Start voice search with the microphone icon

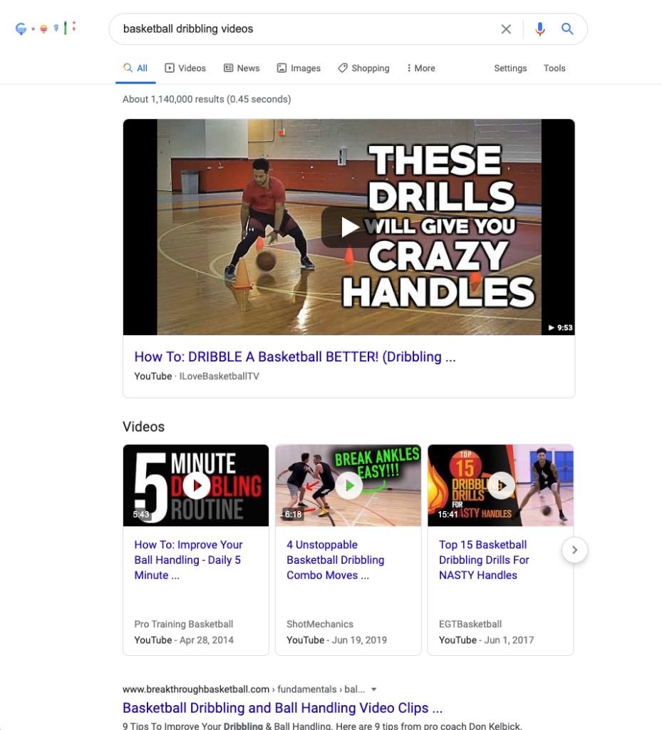[539, 29]
